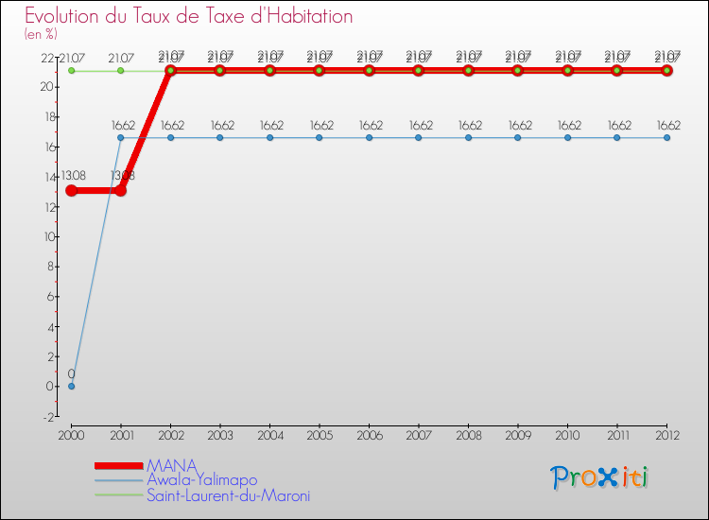Click the 2008 x-axis year label
Viewport: 709px width, 520px height.
pyautogui.click(x=469, y=436)
